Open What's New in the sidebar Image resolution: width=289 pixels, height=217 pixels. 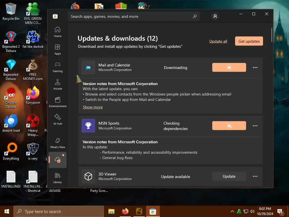[58, 143]
